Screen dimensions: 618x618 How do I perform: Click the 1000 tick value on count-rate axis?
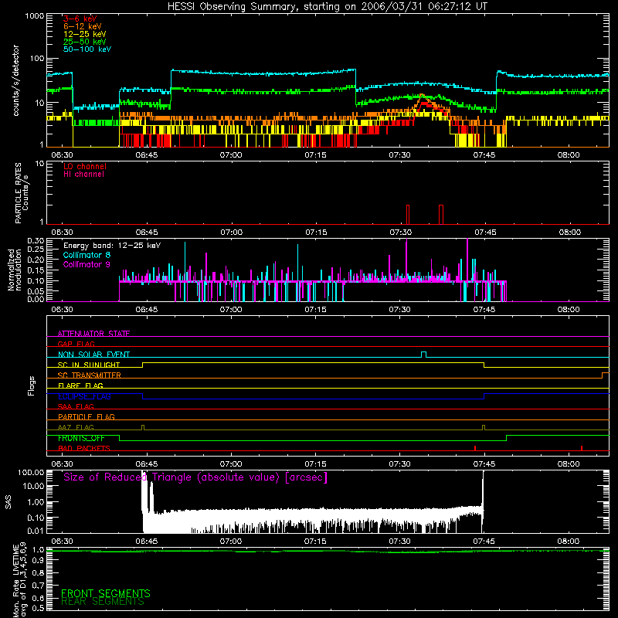[35, 16]
